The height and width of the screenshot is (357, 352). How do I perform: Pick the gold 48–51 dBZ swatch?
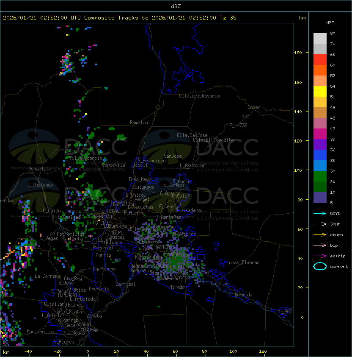point(320,102)
